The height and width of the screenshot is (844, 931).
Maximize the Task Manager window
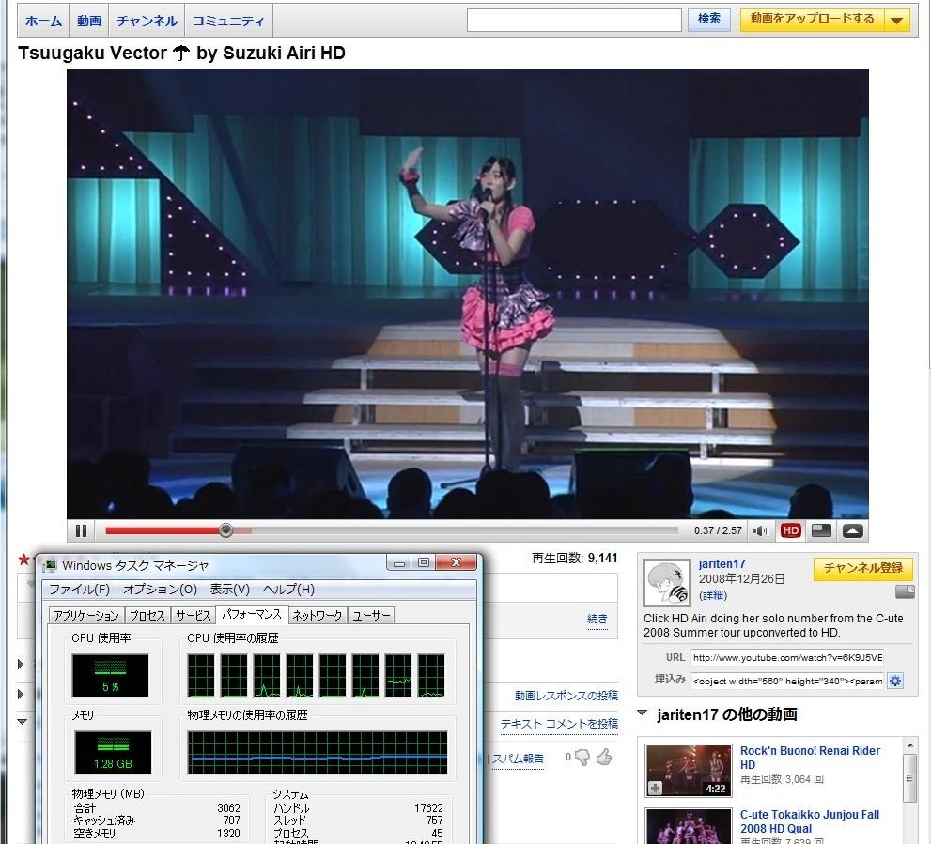pos(424,562)
